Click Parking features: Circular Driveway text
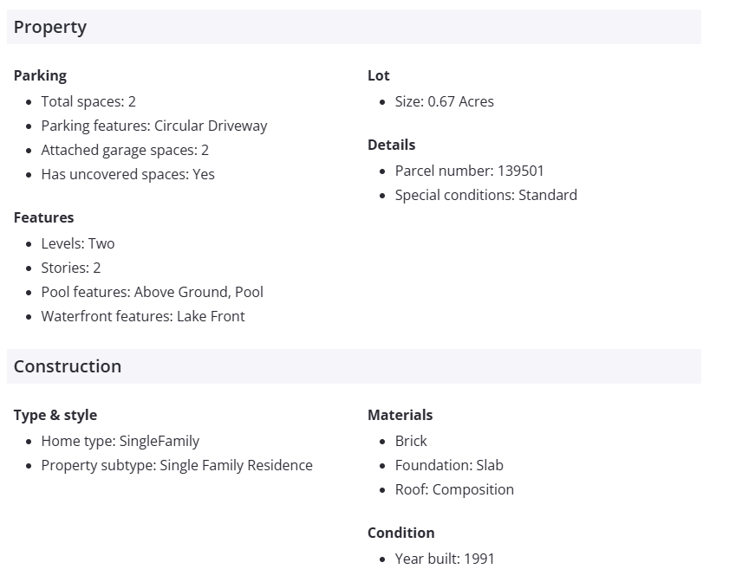729x569 pixels. coord(154,126)
